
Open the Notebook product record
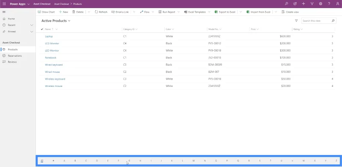[50, 58]
